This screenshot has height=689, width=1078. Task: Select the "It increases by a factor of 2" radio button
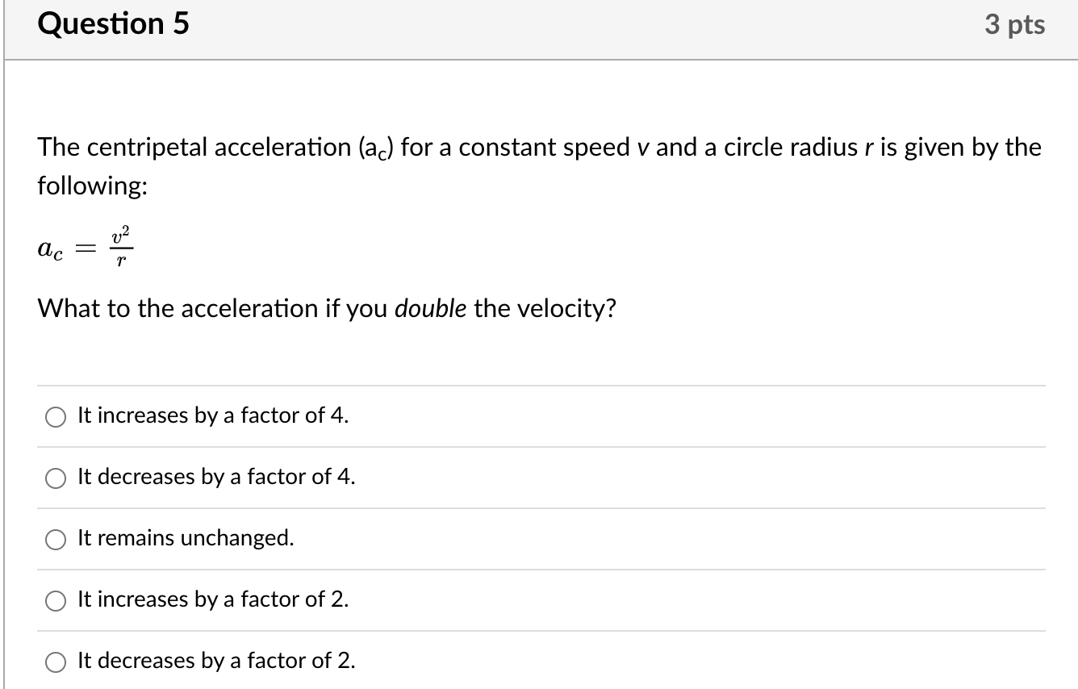[x=55, y=601]
